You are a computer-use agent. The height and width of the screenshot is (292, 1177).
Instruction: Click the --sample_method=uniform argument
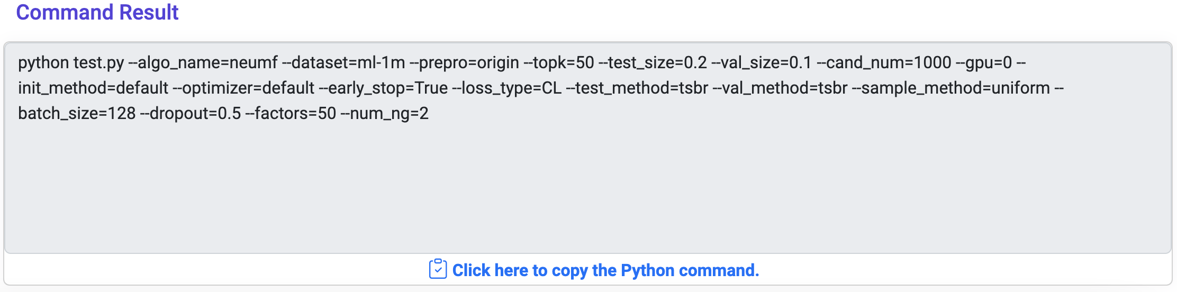click(951, 88)
